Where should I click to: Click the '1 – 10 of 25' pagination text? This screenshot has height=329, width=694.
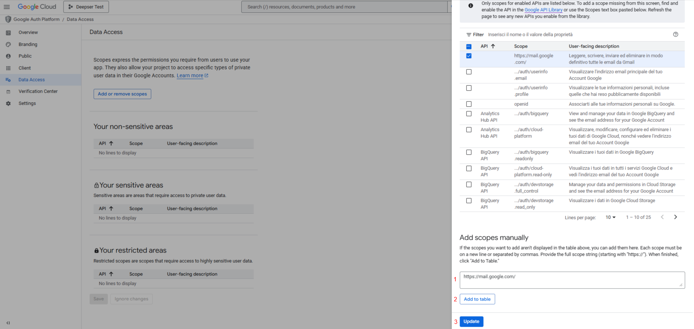638,217
